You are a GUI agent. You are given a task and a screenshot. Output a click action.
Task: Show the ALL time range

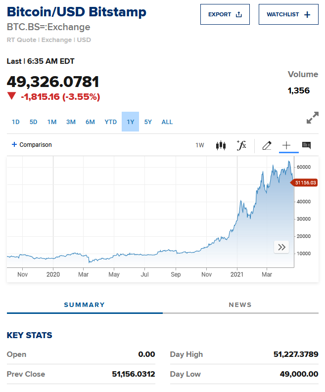(x=167, y=122)
